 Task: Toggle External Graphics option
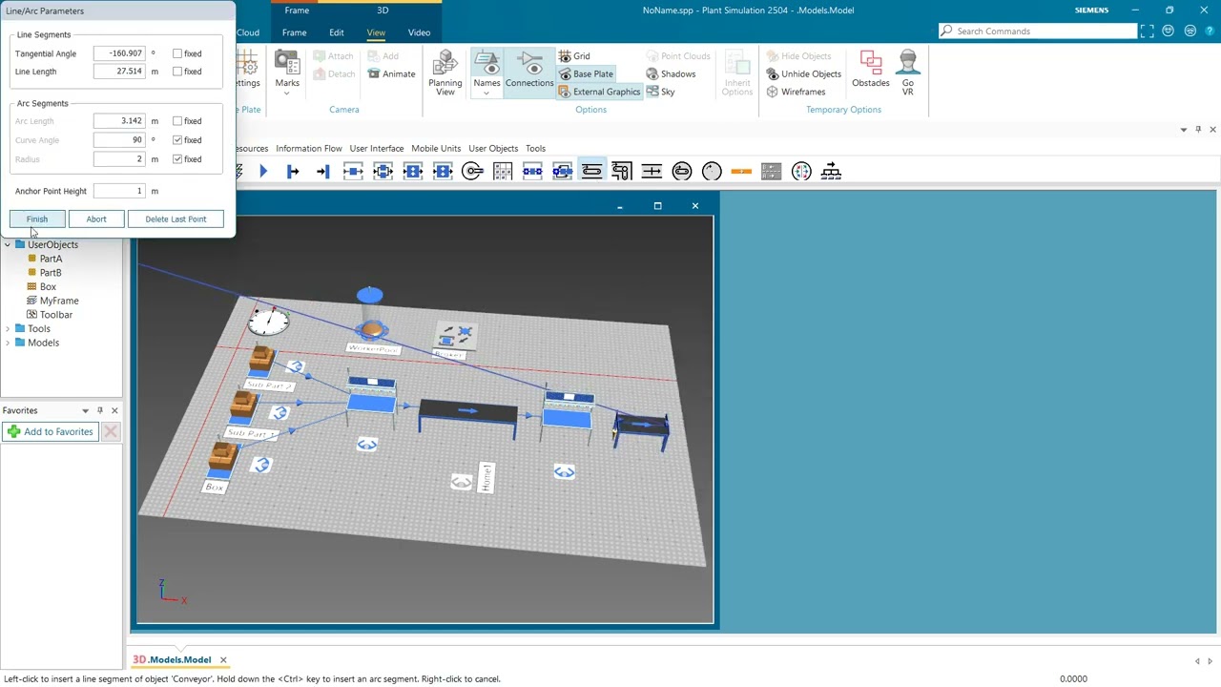click(599, 92)
